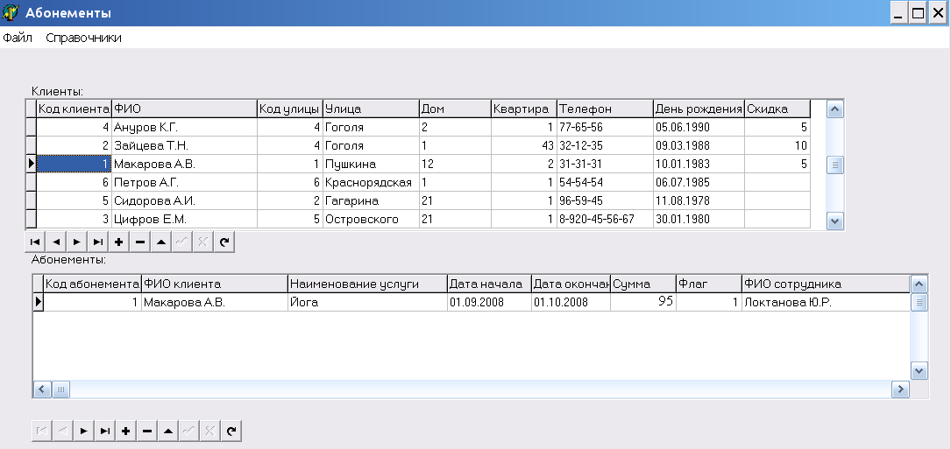
Task: Click row indicator of Макарова А.В. client row
Action: [31, 165]
